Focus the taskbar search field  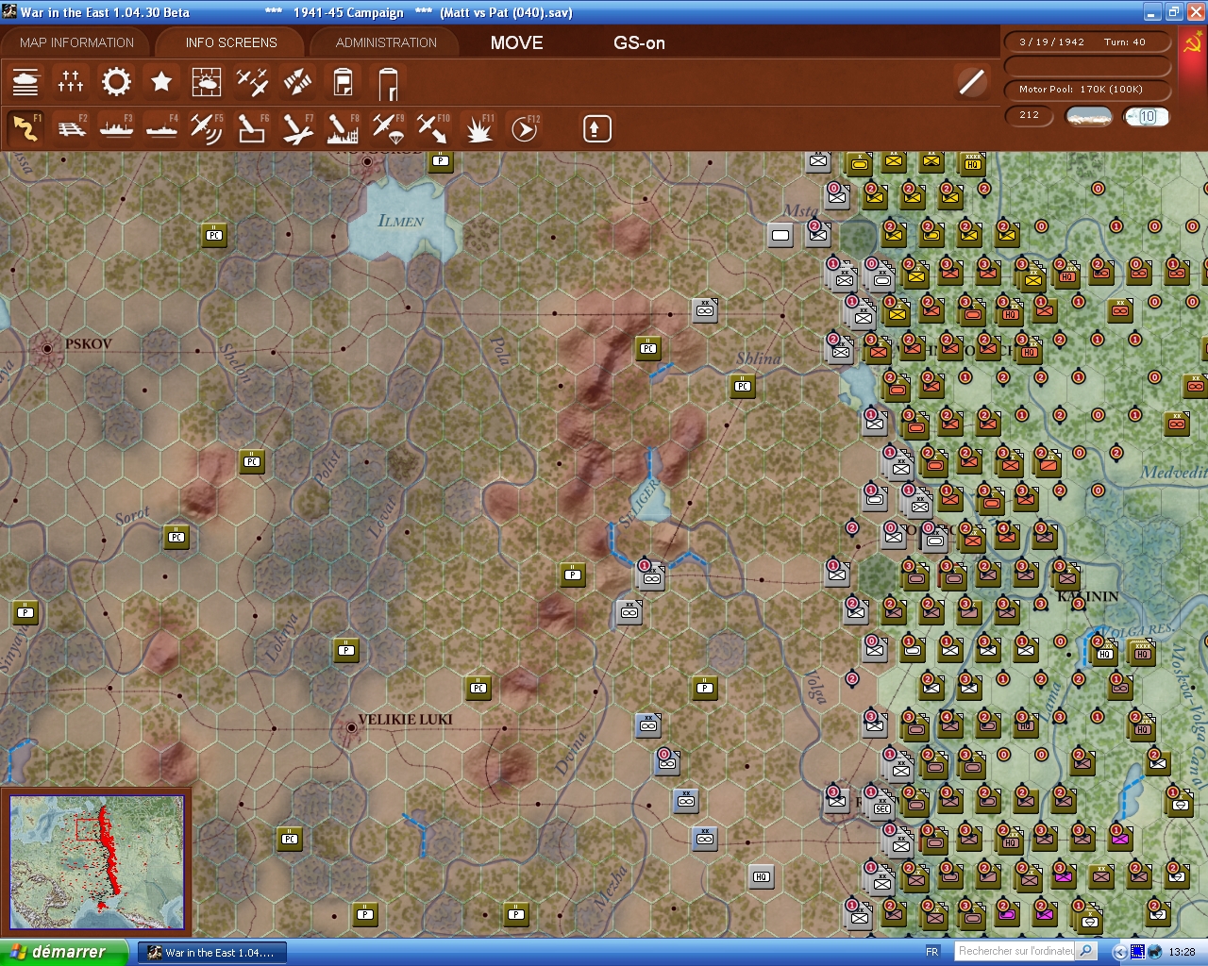pyautogui.click(x=1015, y=951)
